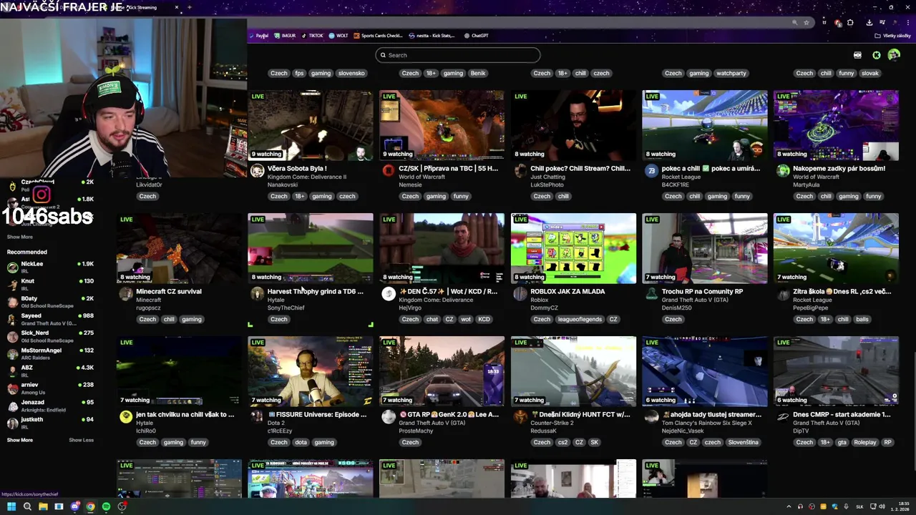Click the white Kick header icon left of the green one
This screenshot has width=916, height=515.
click(x=857, y=55)
